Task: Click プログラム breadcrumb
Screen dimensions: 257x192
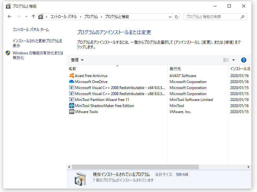Action: pos(91,16)
